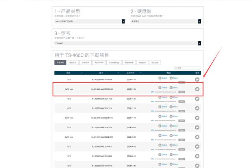Viewport: 252px width, 168px height.
Task: Copy MD5 for QTS 5.2.2.2950
Action: [x=182, y=111]
